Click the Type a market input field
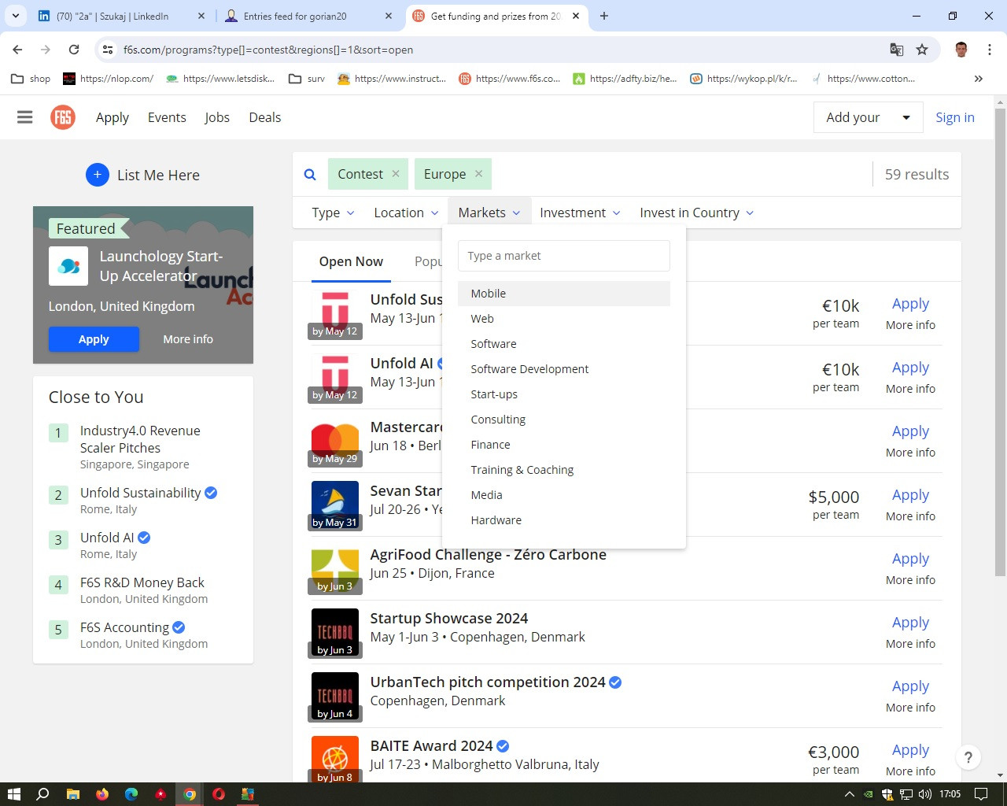Image resolution: width=1007 pixels, height=806 pixels. click(563, 256)
